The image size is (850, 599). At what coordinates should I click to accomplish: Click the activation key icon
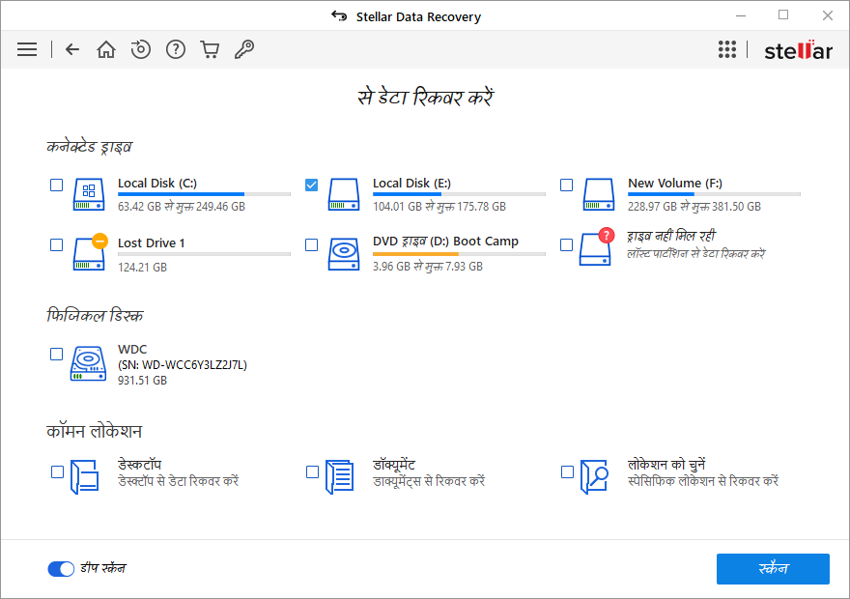[244, 49]
